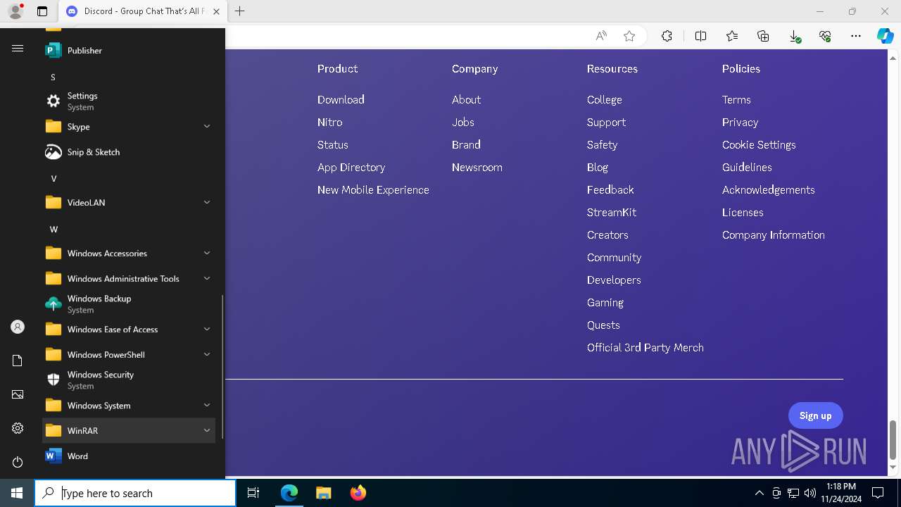901x507 pixels.
Task: Open the Nitro link
Action: pyautogui.click(x=329, y=123)
